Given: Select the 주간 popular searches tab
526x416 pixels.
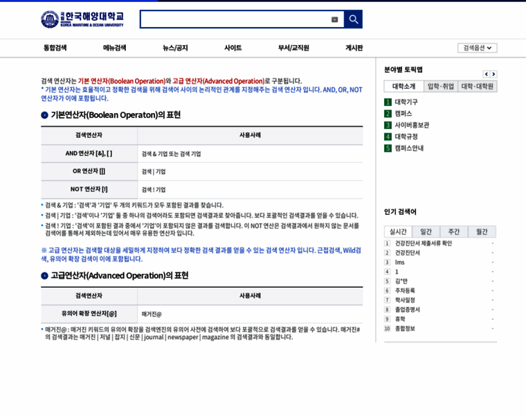Looking at the screenshot, I should pyautogui.click(x=453, y=232).
